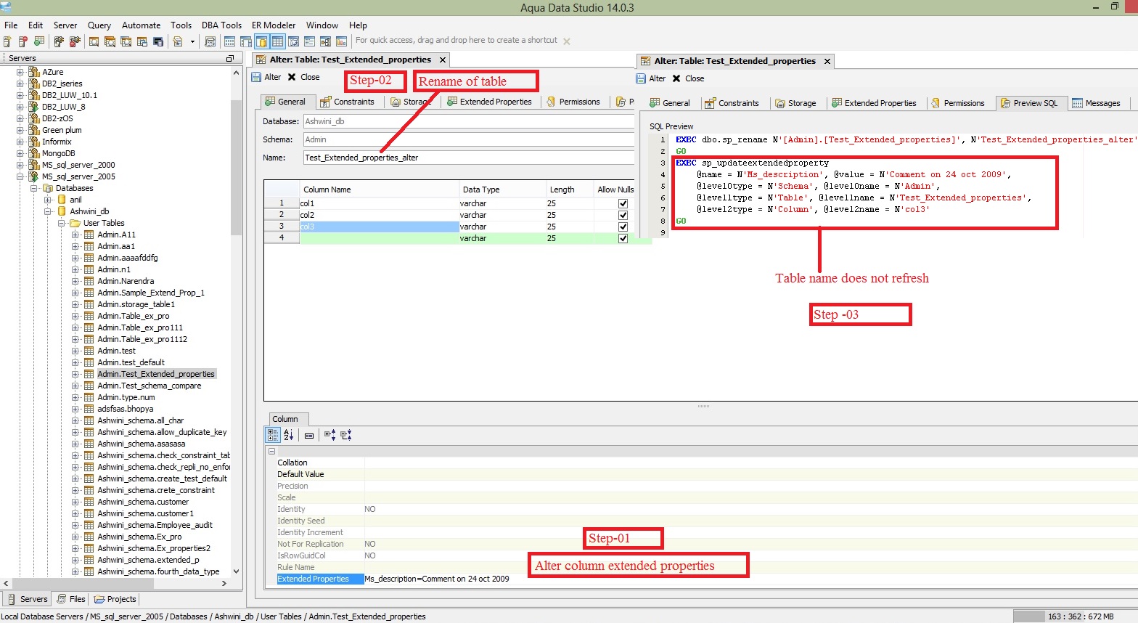Click the restore icon on Servers panel header
This screenshot has width=1138, height=623.
230,58
